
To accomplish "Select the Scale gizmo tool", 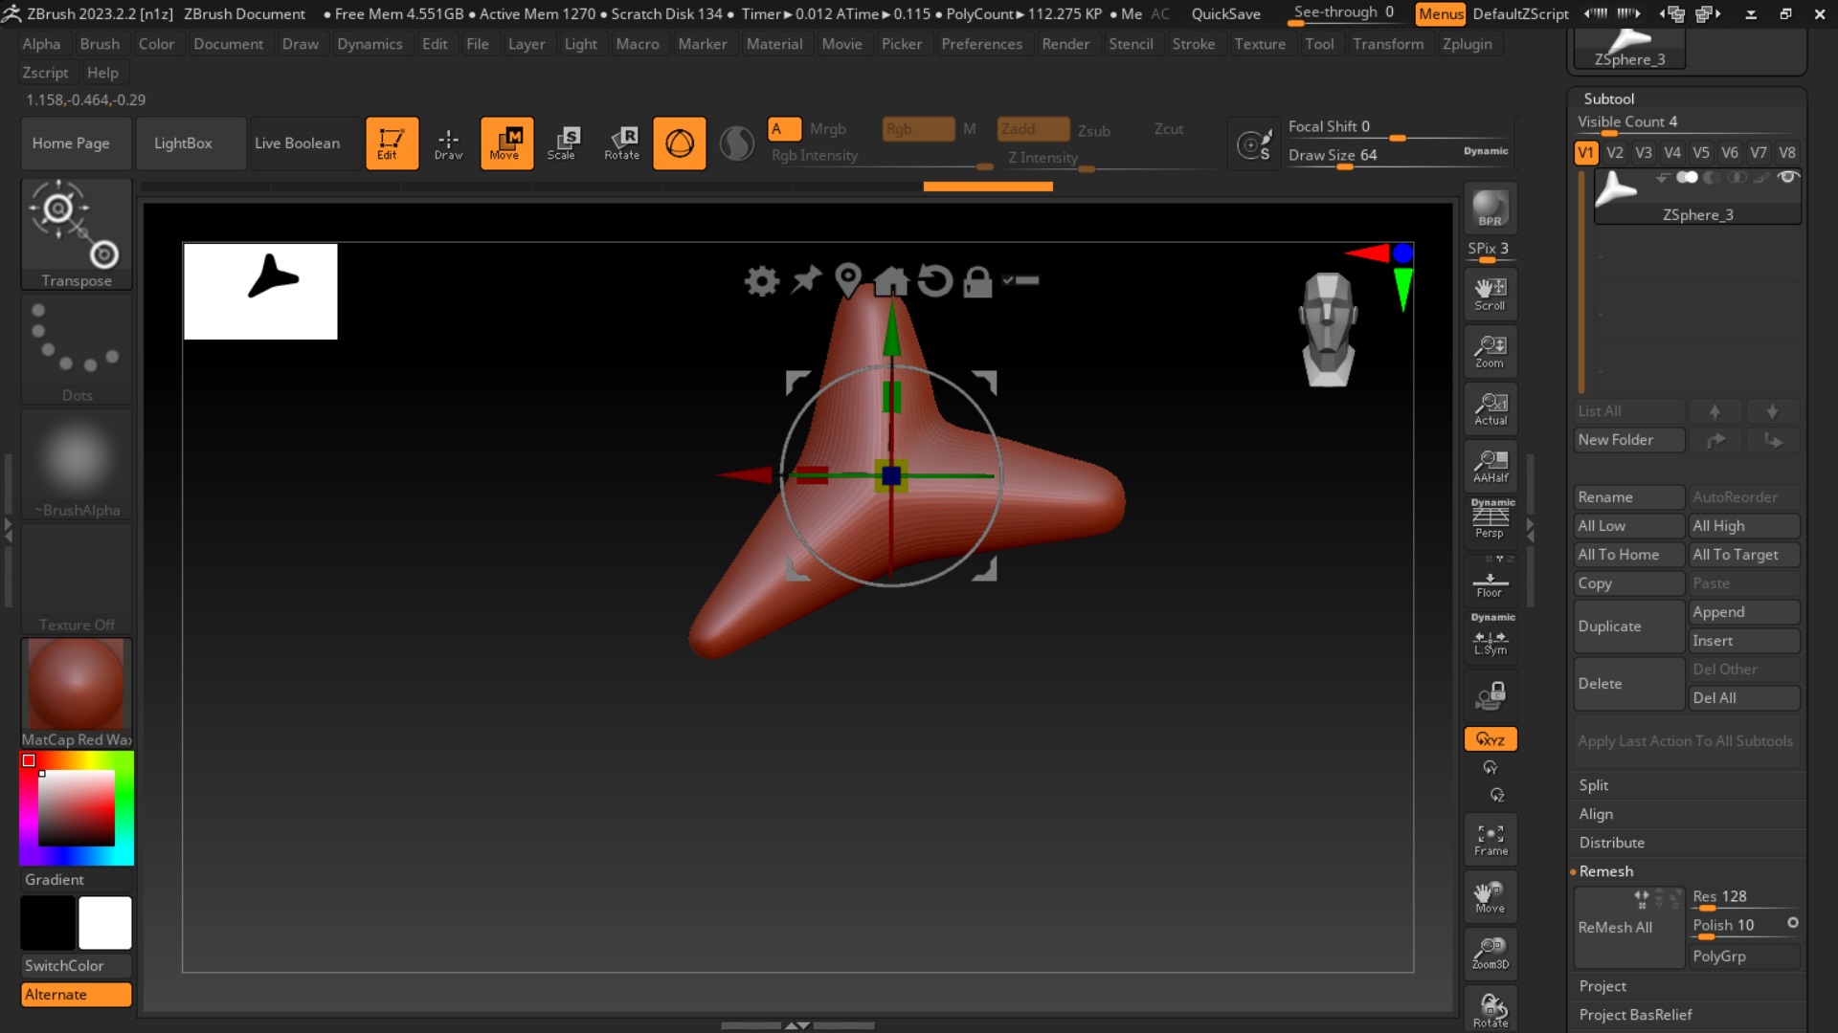I will tap(564, 143).
